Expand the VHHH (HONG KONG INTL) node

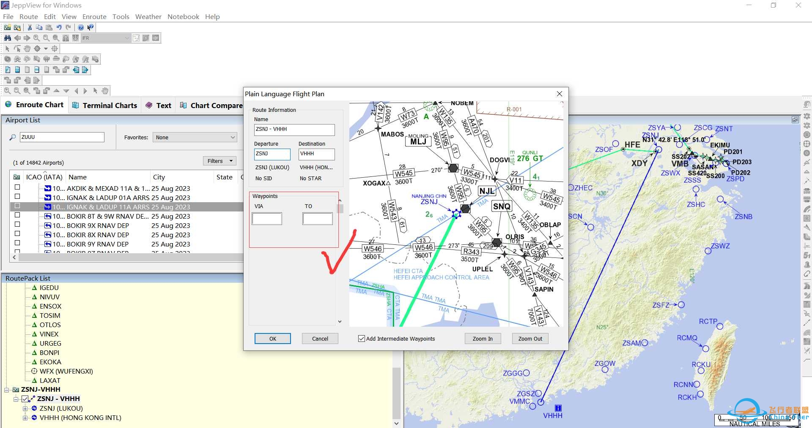tap(25, 418)
